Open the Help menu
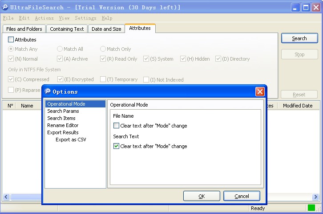This screenshot has height=214, width=323. pos(107,18)
